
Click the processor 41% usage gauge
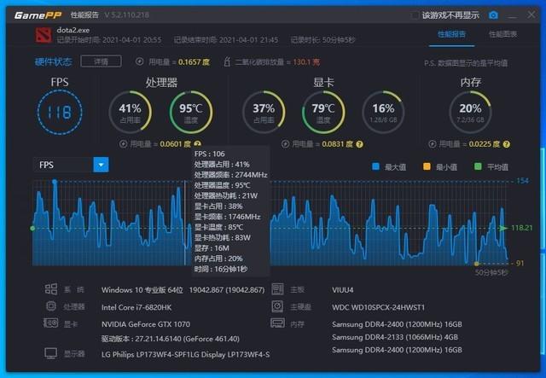click(x=131, y=112)
